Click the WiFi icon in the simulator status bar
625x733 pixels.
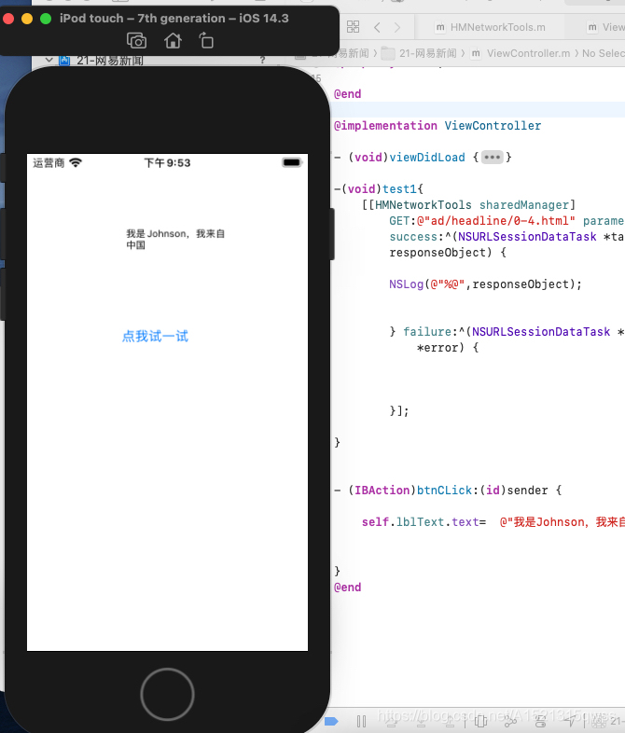coord(76,162)
